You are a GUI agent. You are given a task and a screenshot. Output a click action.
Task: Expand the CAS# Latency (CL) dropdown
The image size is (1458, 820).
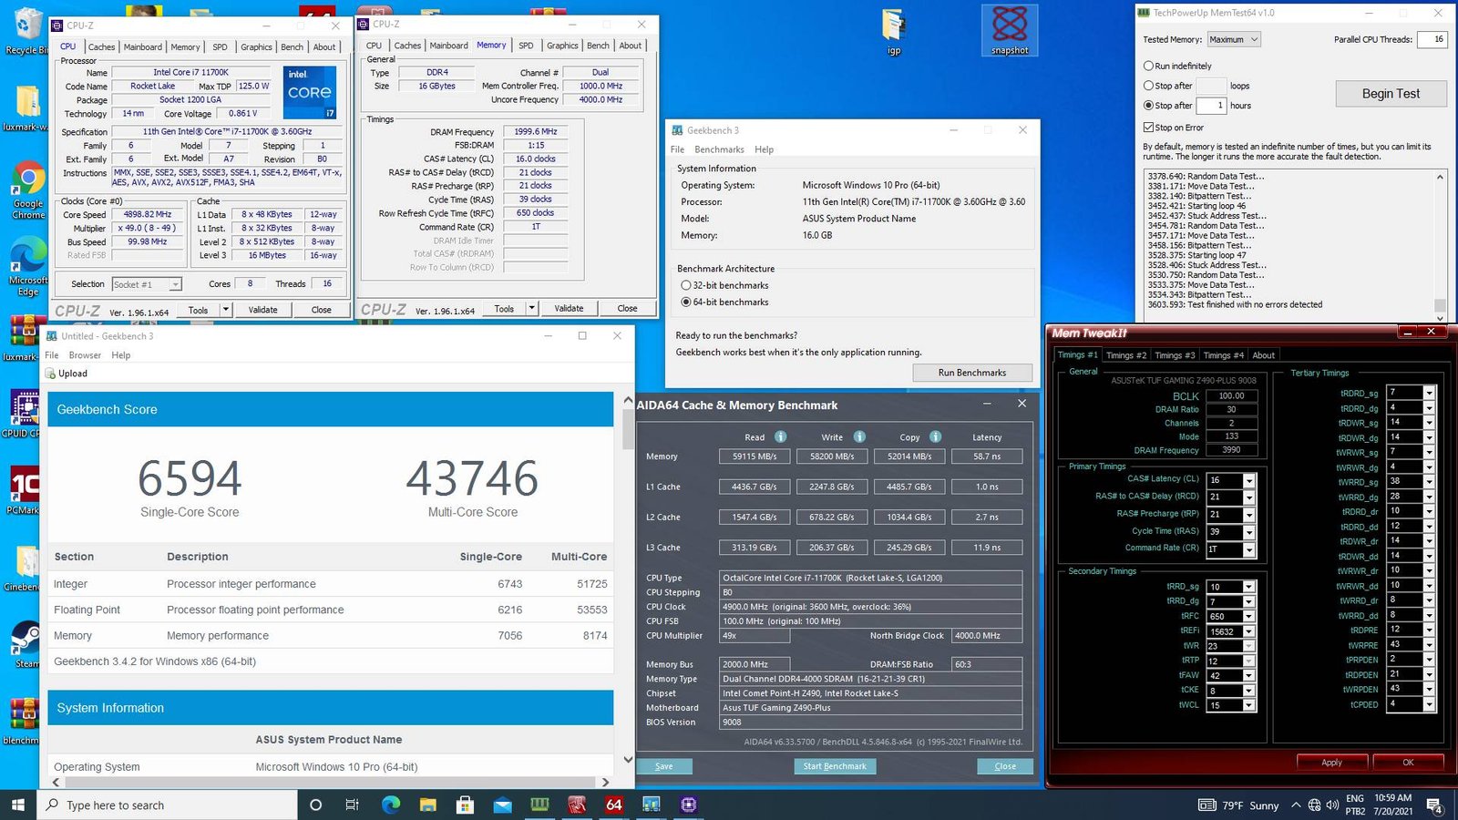(1248, 480)
